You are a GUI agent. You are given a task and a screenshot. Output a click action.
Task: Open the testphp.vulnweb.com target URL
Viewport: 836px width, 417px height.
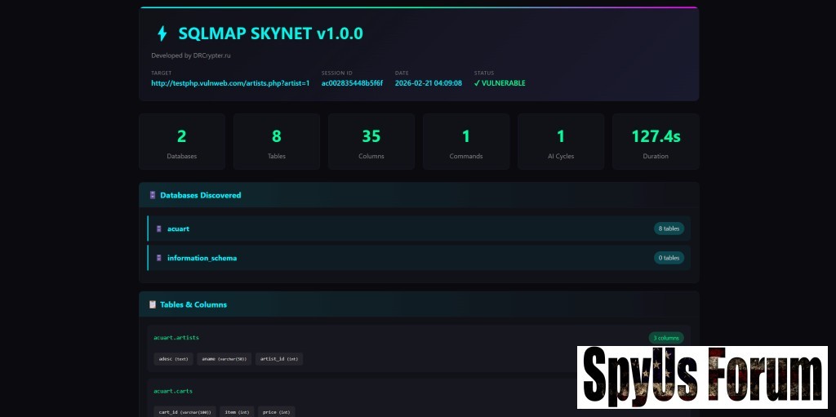pos(230,83)
